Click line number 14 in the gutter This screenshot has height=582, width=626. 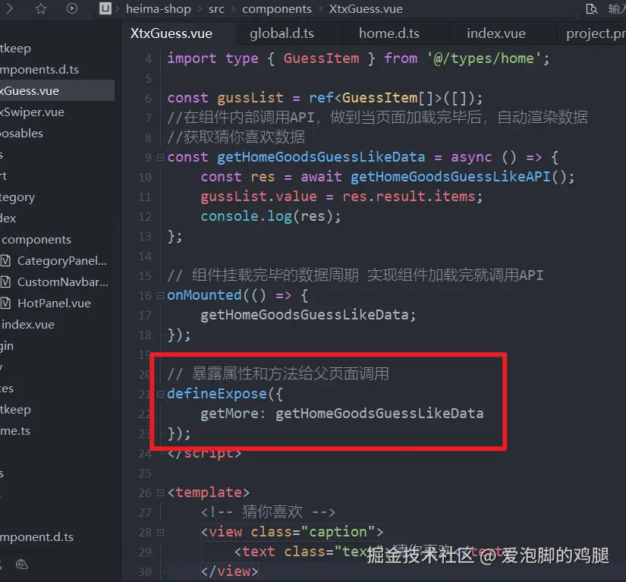[146, 256]
